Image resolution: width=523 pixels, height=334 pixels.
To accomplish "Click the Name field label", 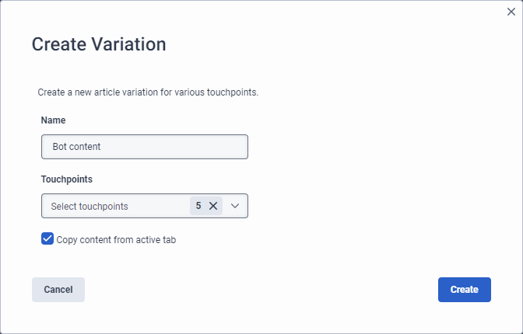I will point(54,120).
